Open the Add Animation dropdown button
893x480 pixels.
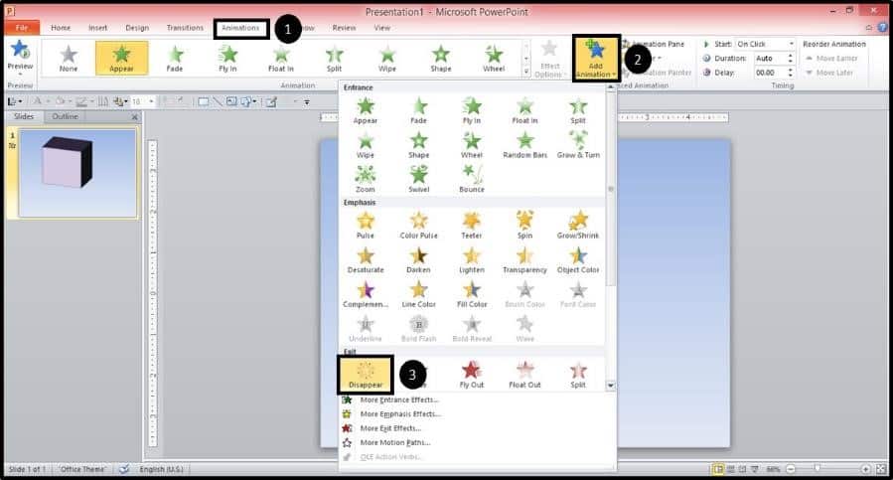[596, 59]
